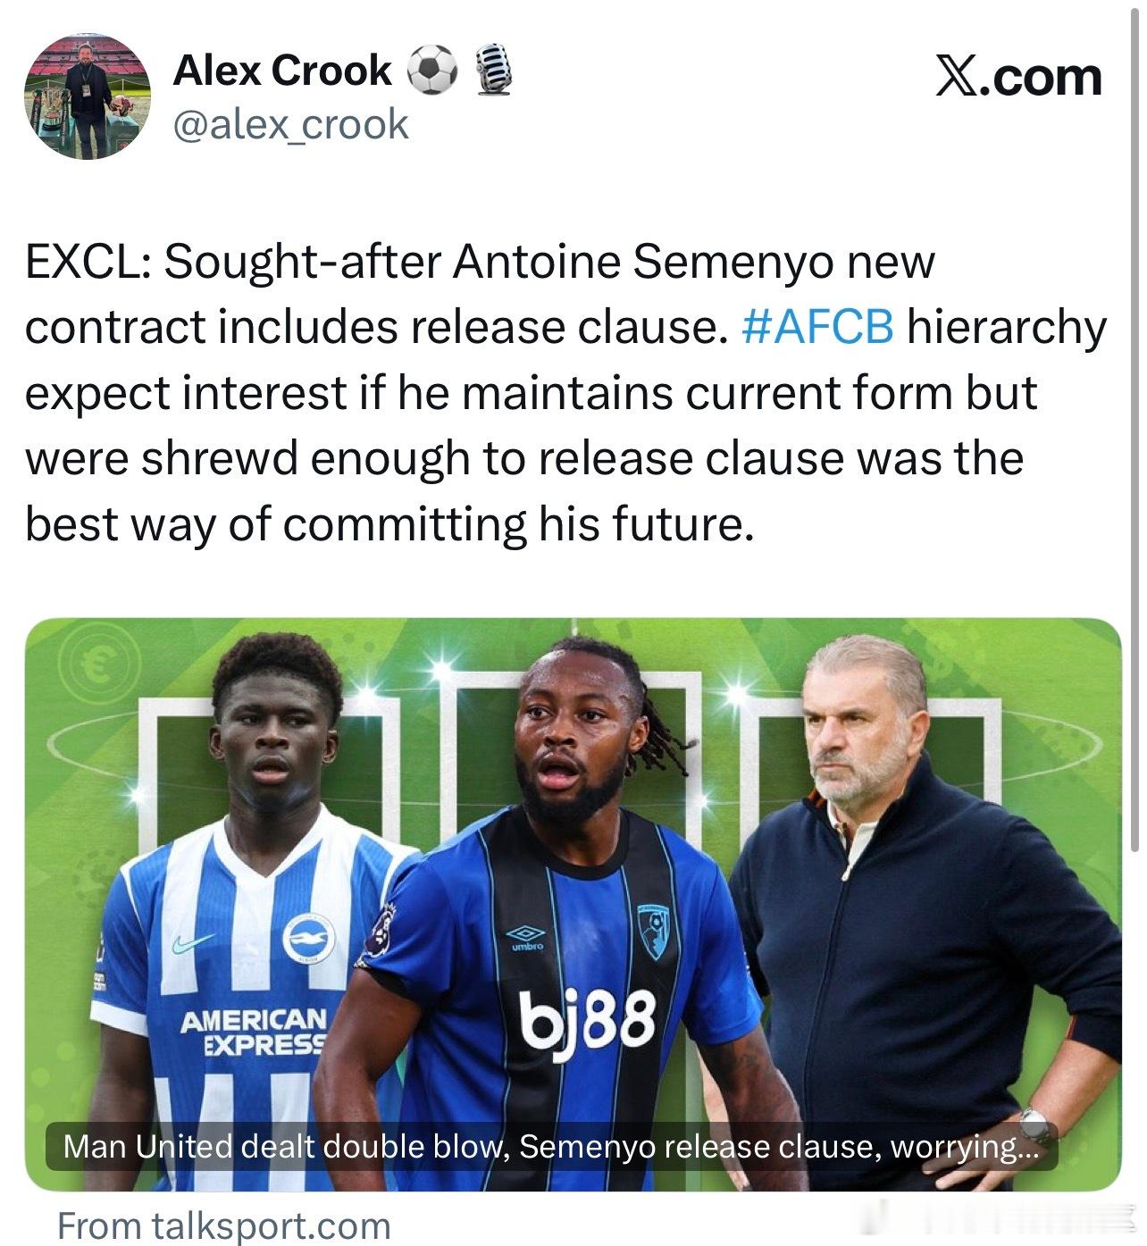This screenshot has height=1246, width=1147.
Task: Click the American Express sponsor text
Action: click(x=254, y=1032)
